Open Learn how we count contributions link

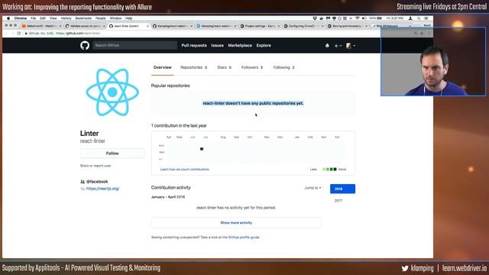click(x=185, y=170)
